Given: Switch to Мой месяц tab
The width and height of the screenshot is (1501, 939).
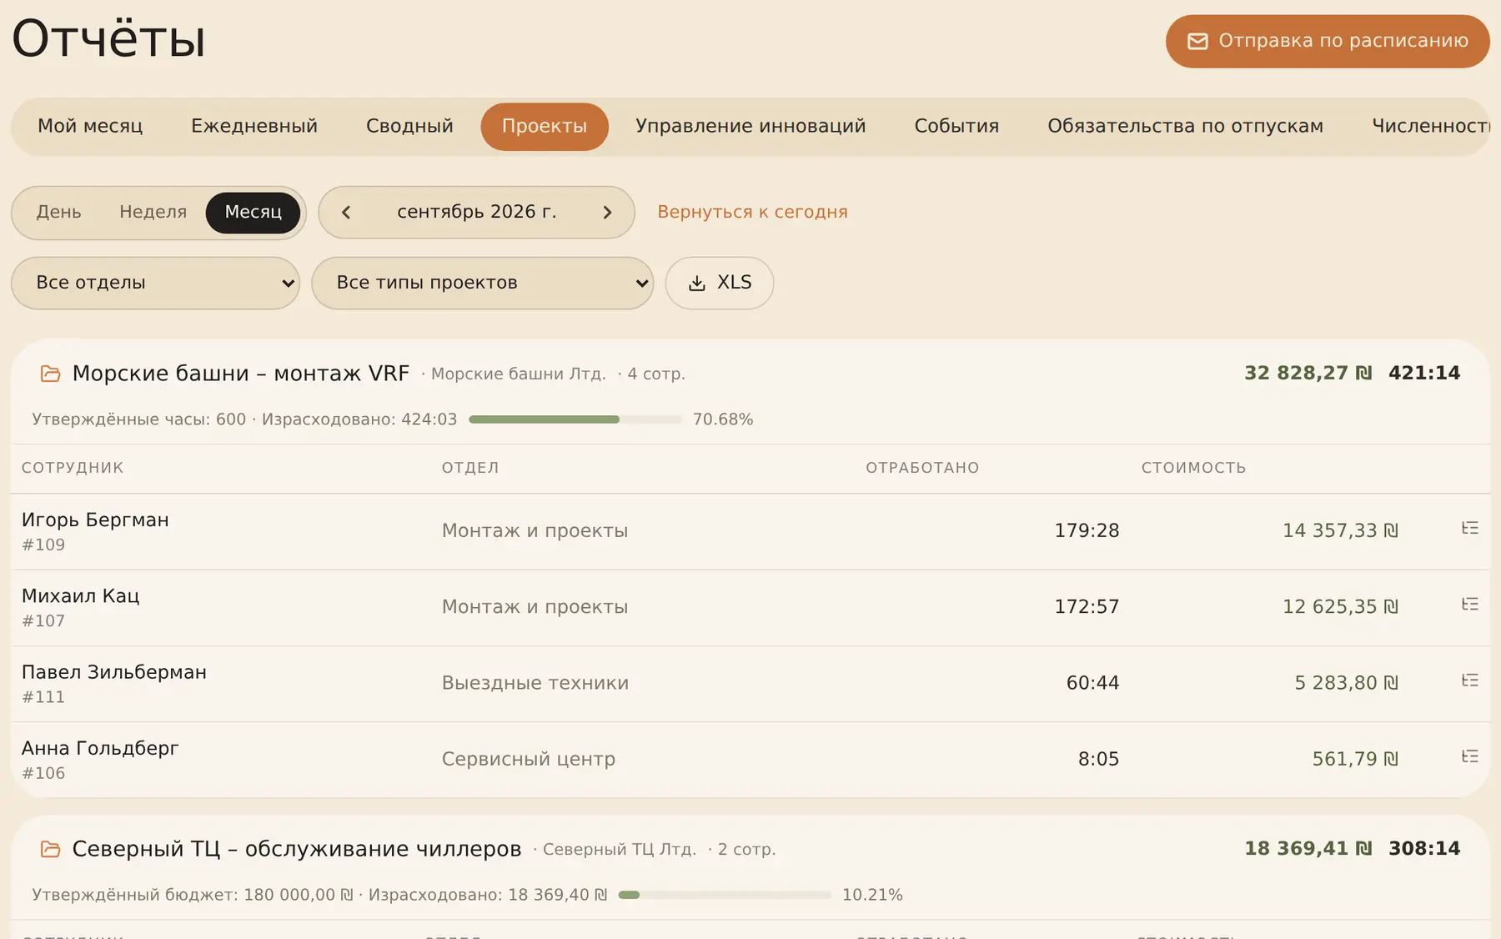Looking at the screenshot, I should pyautogui.click(x=90, y=126).
